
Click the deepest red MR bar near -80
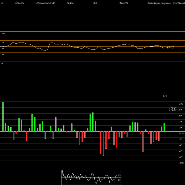[x=104, y=144]
